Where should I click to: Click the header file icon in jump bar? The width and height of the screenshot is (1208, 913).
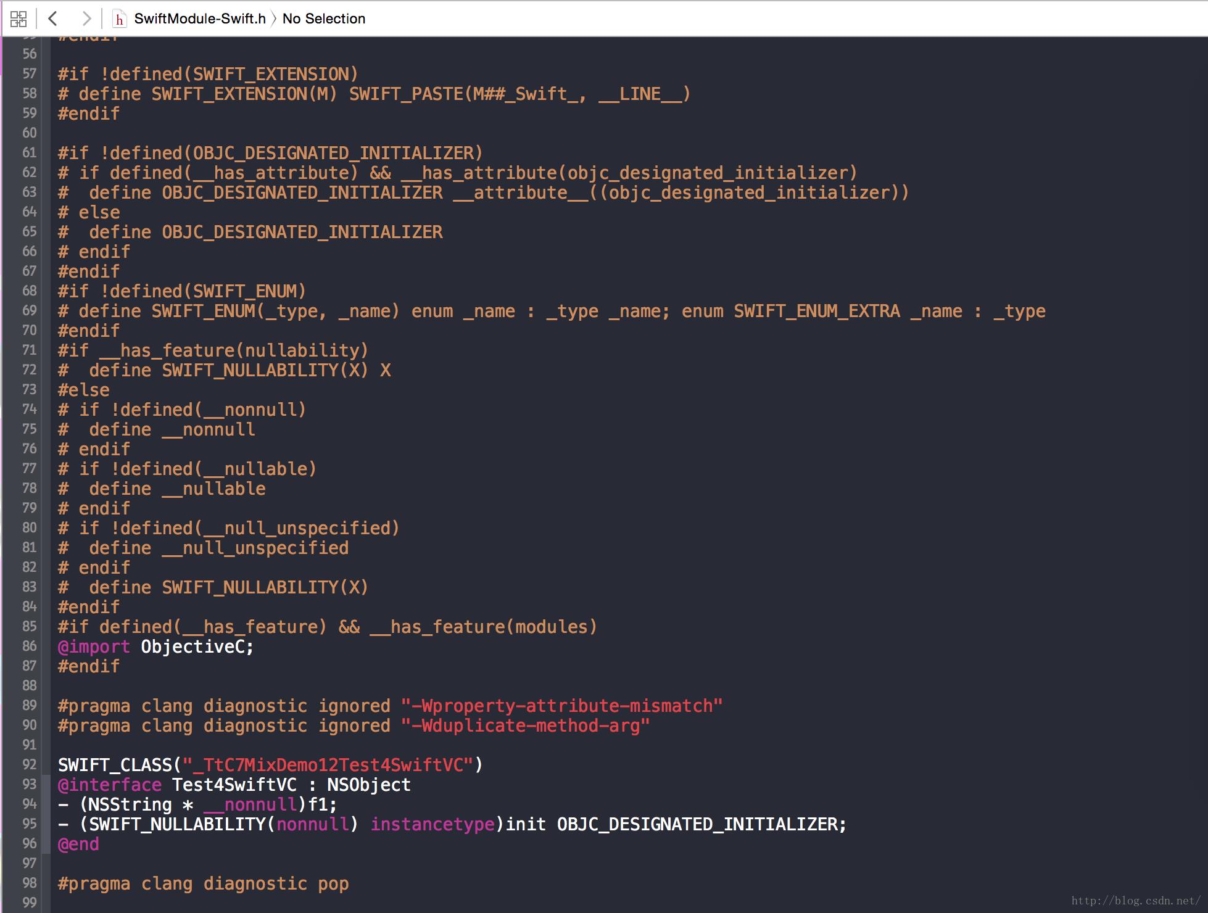pyautogui.click(x=119, y=19)
